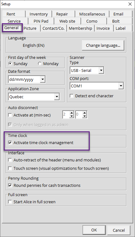Uncheck Activate time clock management

tap(10, 143)
